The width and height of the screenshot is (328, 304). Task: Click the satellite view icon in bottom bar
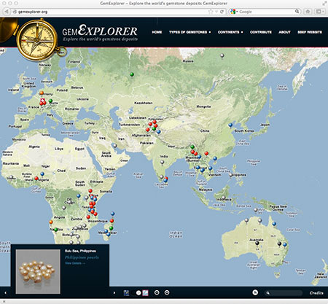(x=126, y=293)
